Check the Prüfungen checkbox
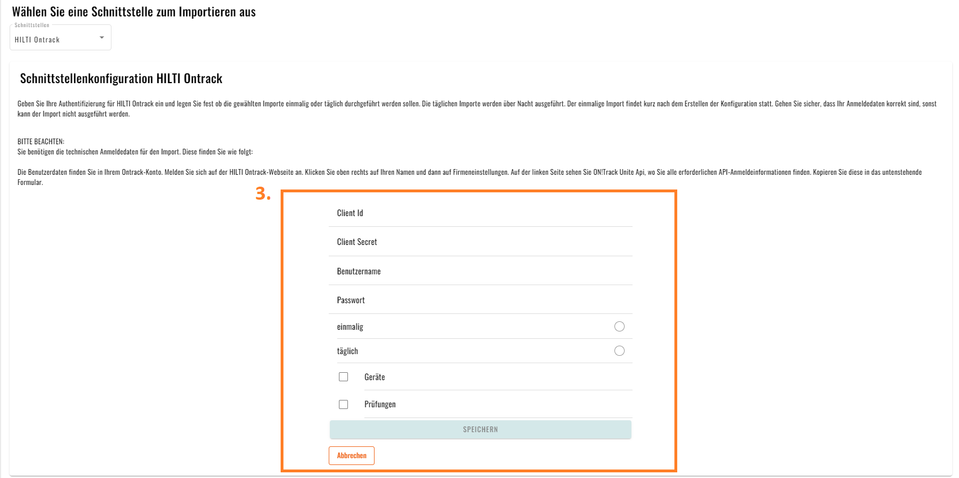Viewport: 959px width, 478px height. pyautogui.click(x=343, y=404)
